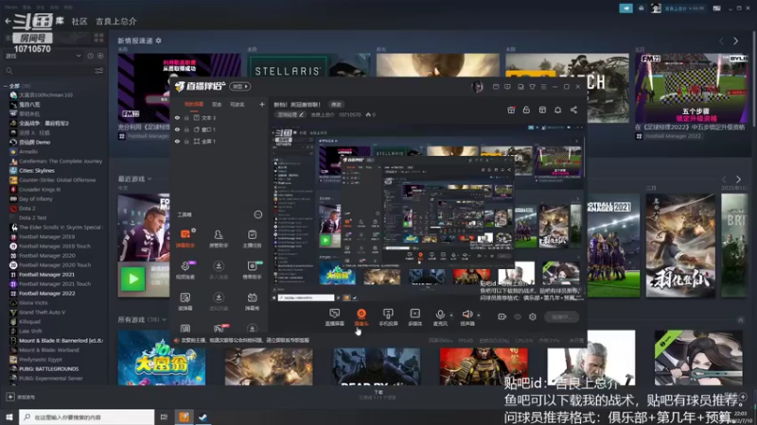This screenshot has width=757, height=425.
Task: Open the 主播任务 tool
Action: tap(252, 239)
